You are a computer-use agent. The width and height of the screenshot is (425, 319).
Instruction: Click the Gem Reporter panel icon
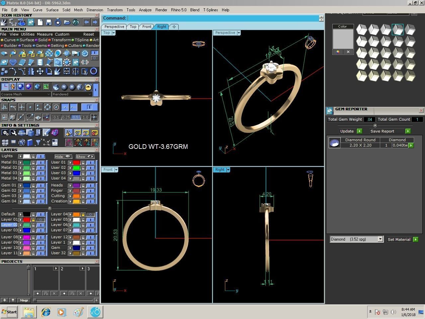pyautogui.click(x=329, y=110)
